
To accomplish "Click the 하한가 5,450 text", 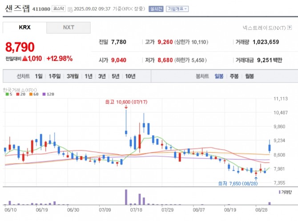I will [190, 60].
